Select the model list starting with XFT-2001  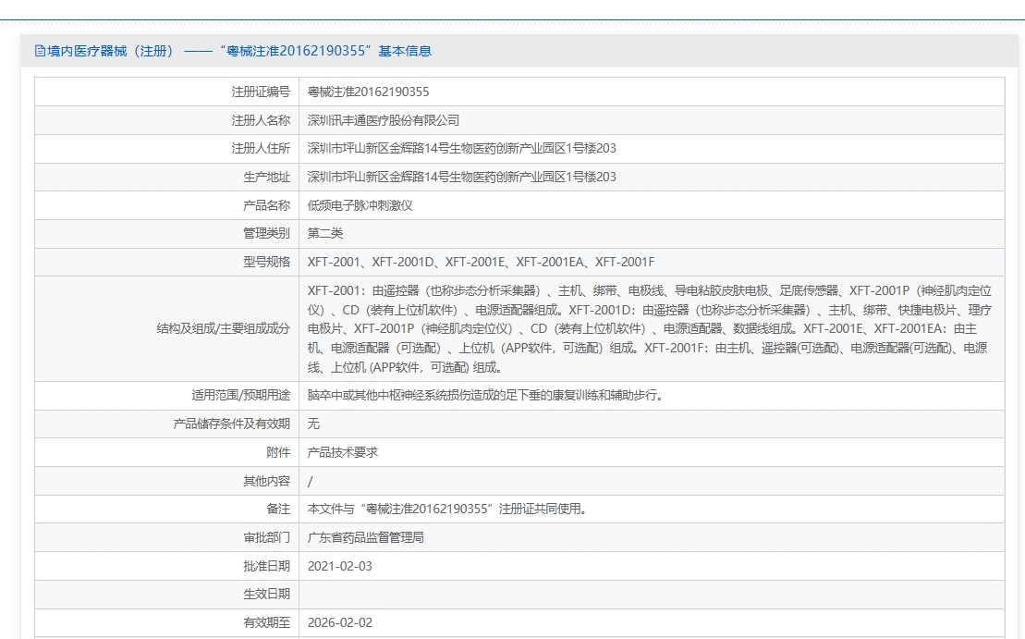point(482,263)
